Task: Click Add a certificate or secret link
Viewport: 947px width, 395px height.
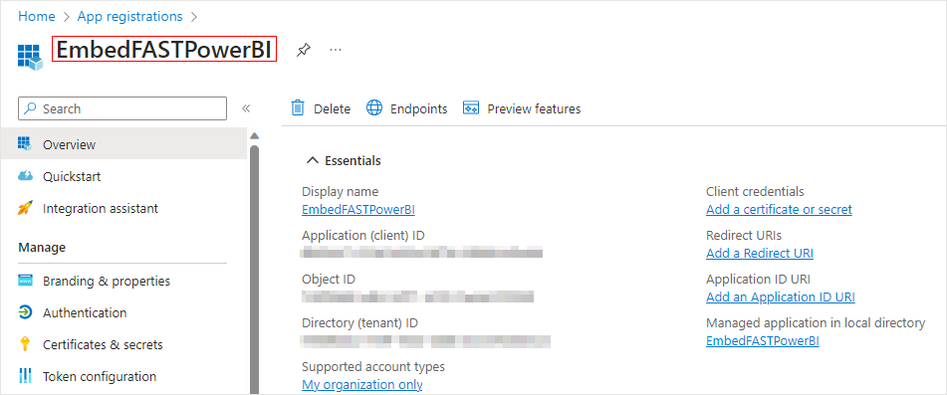Action: click(x=779, y=209)
